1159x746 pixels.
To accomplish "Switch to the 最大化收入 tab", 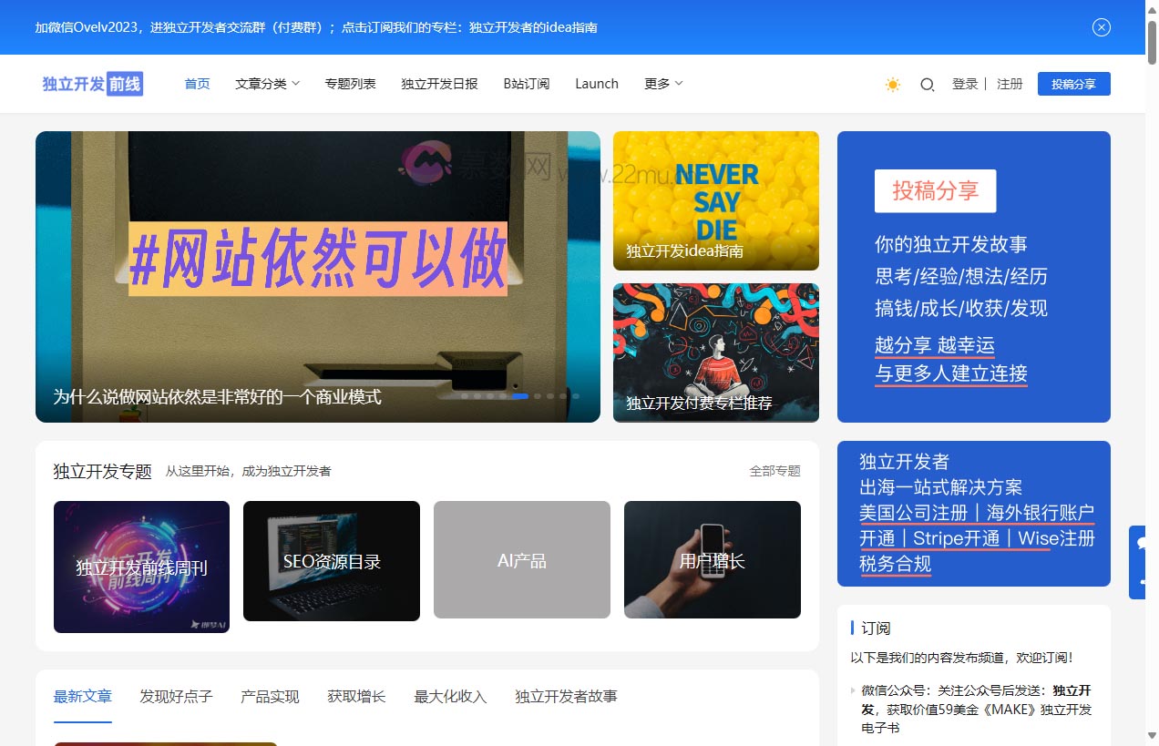I will pos(448,696).
